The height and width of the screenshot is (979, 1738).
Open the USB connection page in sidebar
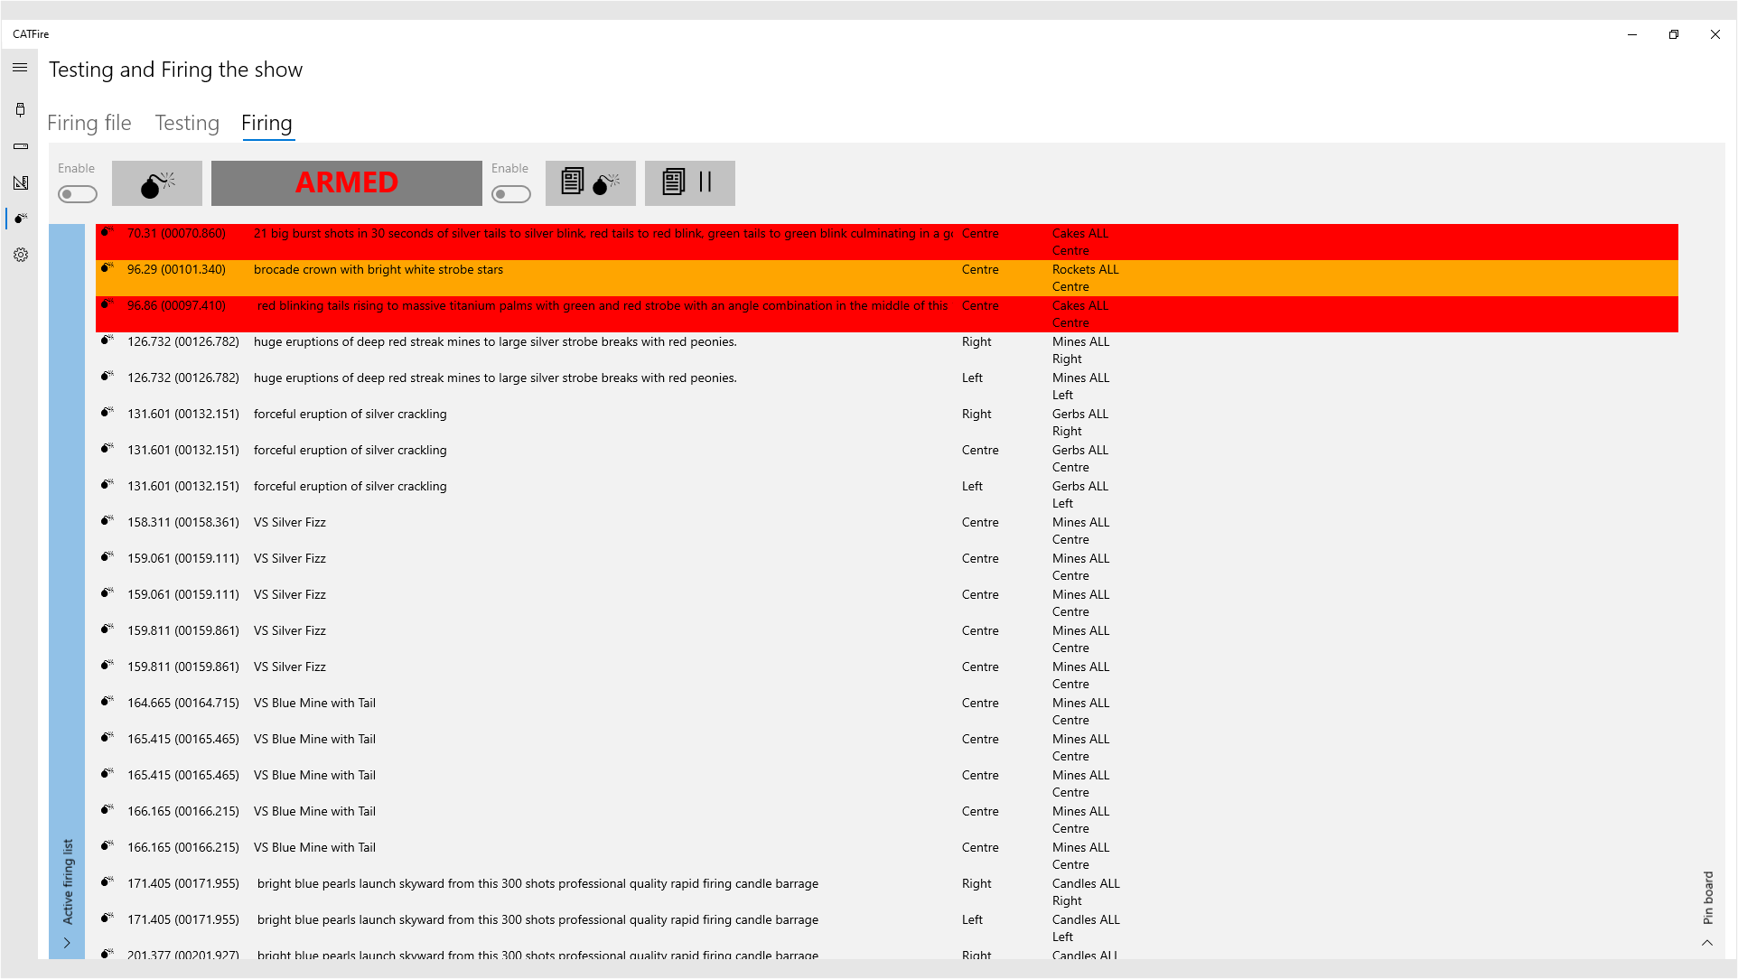20,110
